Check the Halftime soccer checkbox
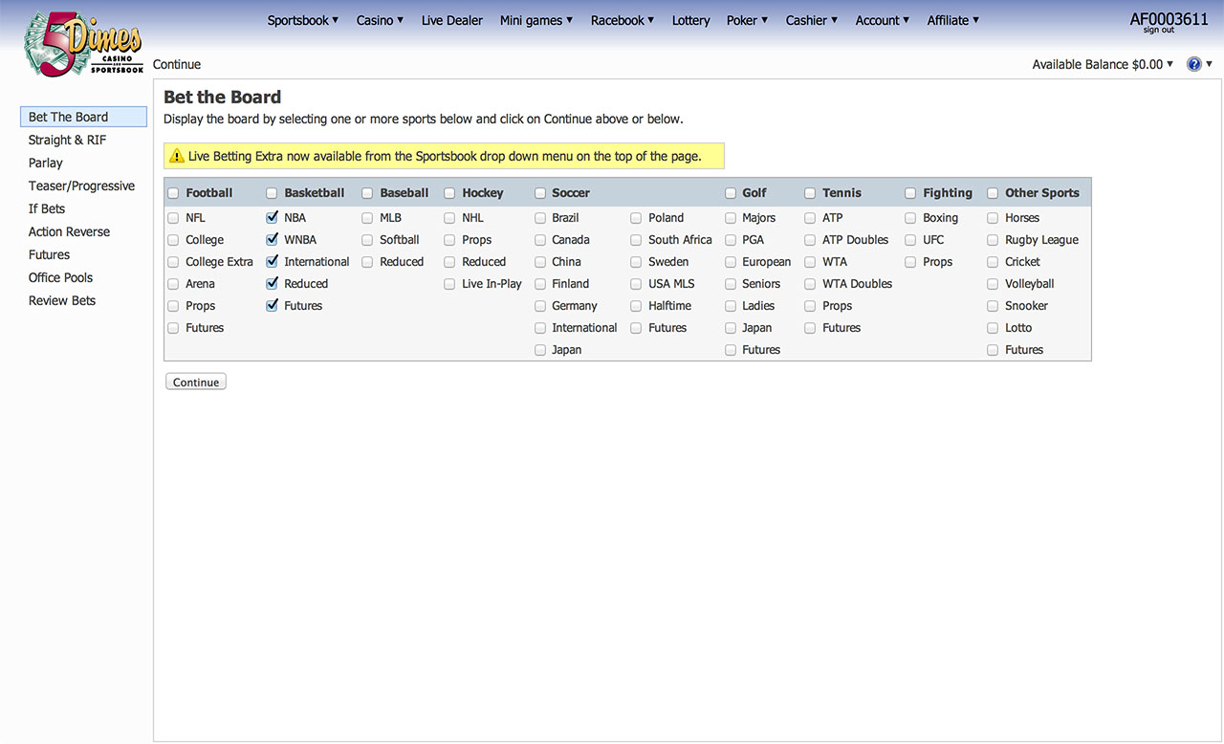This screenshot has height=744, width=1224. point(636,306)
